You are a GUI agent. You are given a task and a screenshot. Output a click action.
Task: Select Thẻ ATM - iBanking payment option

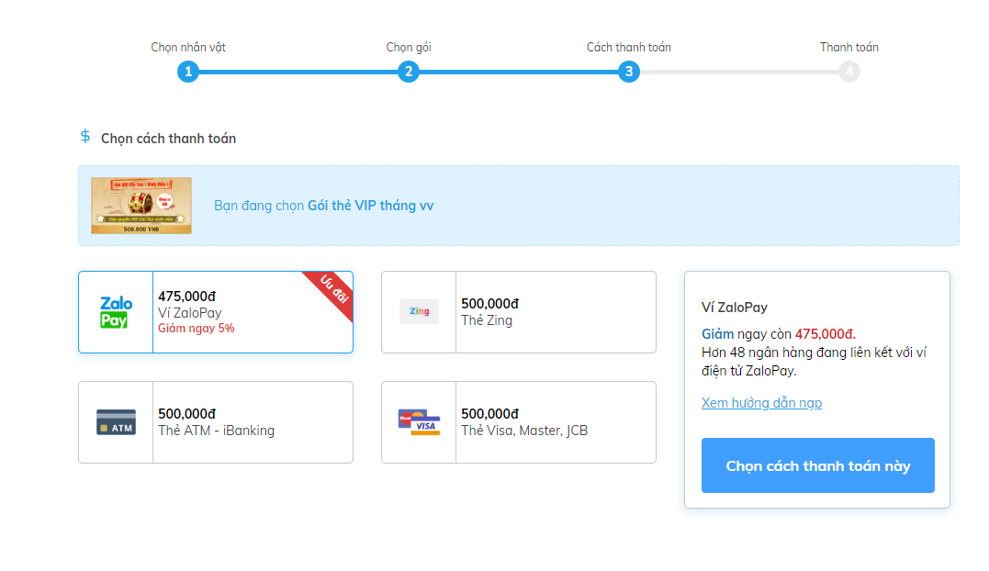point(216,422)
